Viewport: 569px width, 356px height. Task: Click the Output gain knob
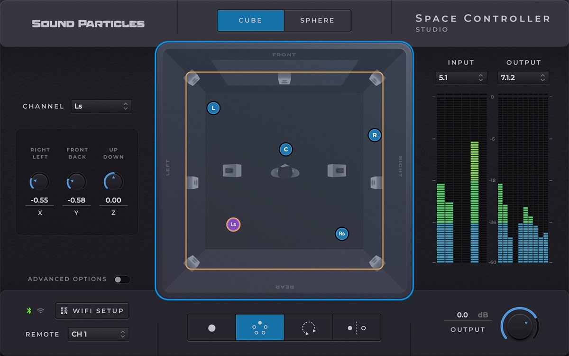click(520, 326)
